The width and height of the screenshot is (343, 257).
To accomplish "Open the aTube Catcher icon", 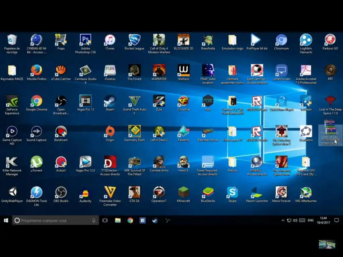I will (61, 70).
